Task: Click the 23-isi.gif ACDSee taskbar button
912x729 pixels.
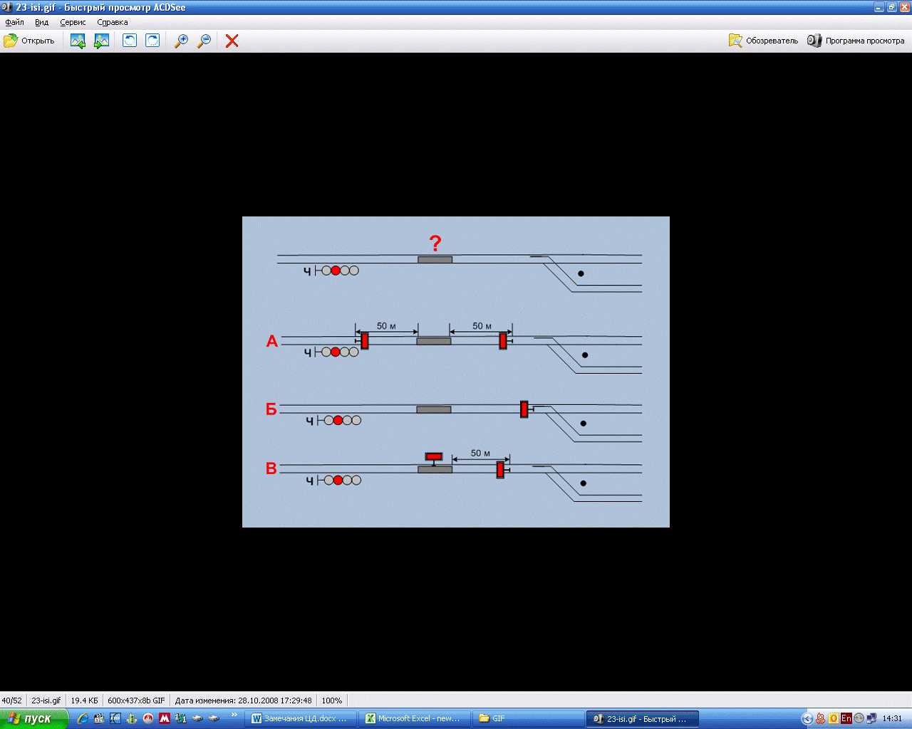Action: pyautogui.click(x=641, y=718)
